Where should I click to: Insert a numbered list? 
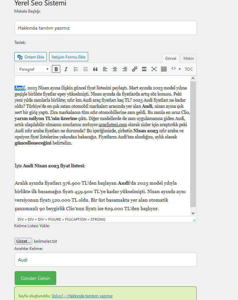pos(86,69)
